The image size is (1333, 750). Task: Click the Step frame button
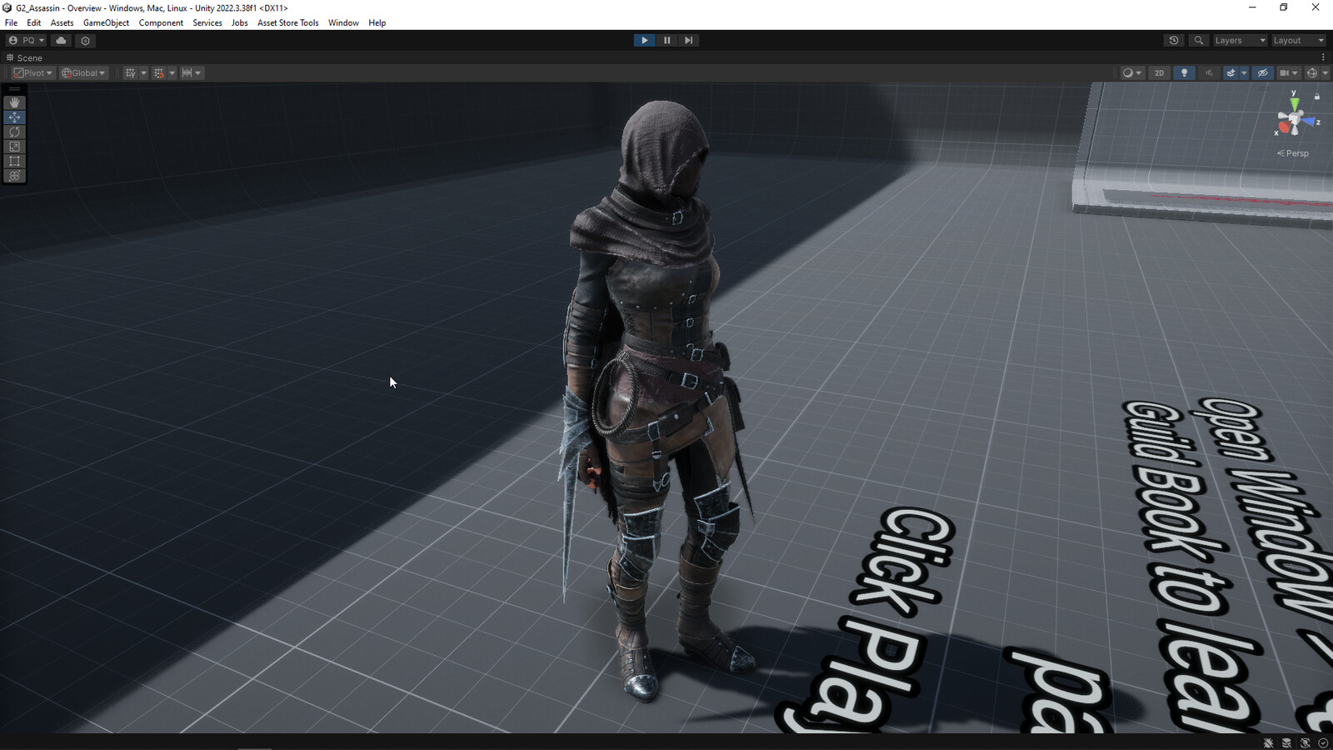pos(688,40)
